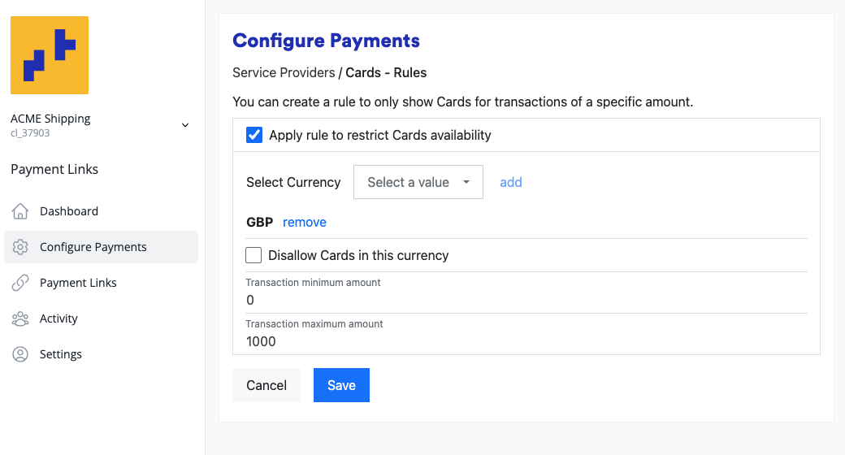
Task: Click the Activity people icon
Action: point(20,318)
